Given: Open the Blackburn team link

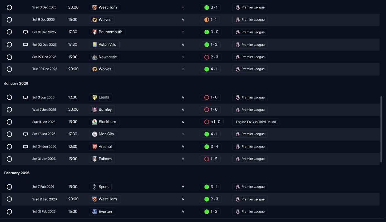Looking at the screenshot, I should pos(104,122).
